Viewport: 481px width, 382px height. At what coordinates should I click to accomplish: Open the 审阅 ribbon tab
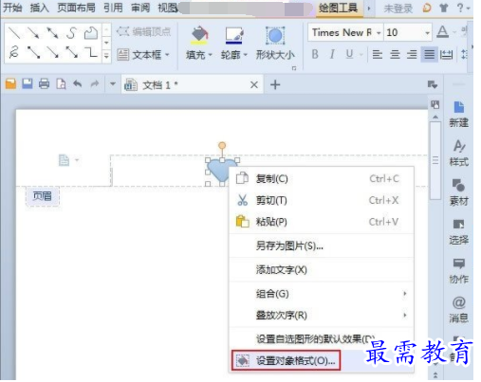pyautogui.click(x=140, y=8)
